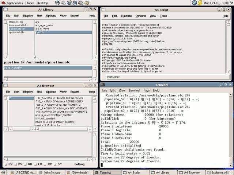Switch to [ASCEND fo... taskbar window
This screenshot has height=175, width=234.
click(x=23, y=172)
